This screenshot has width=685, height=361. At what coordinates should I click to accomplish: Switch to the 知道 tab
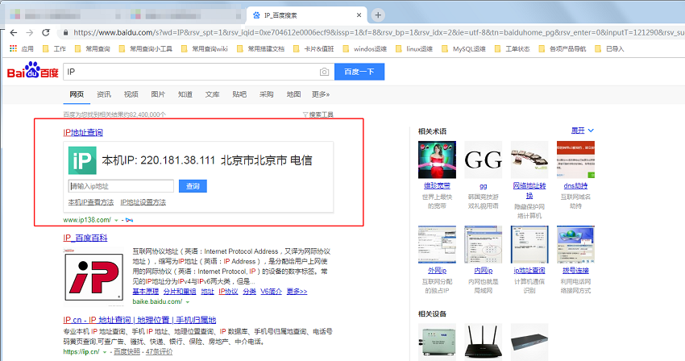(185, 94)
